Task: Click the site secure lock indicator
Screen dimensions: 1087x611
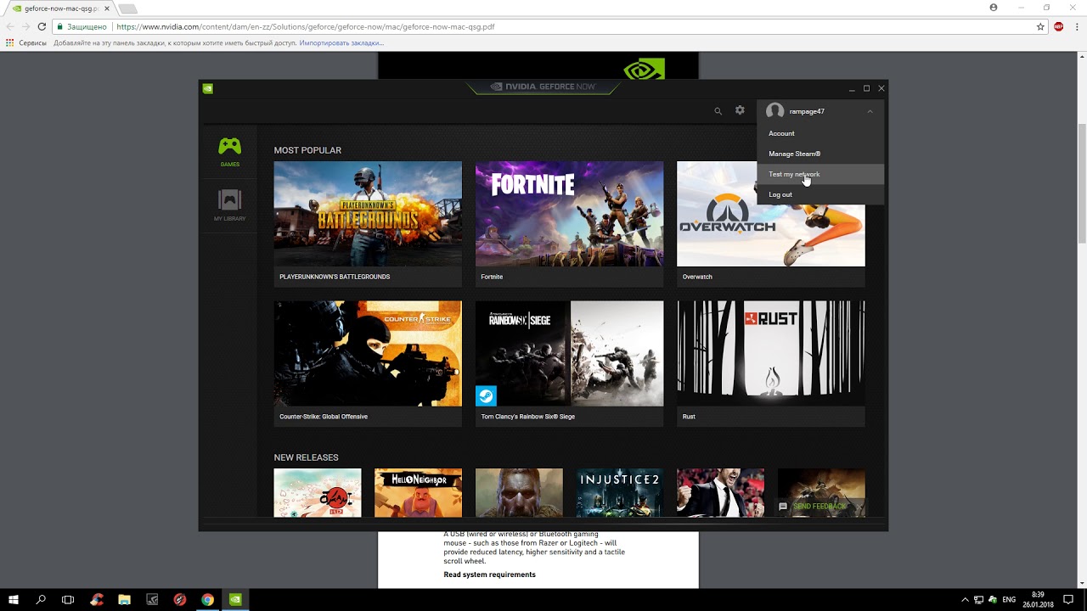Action: (x=82, y=26)
